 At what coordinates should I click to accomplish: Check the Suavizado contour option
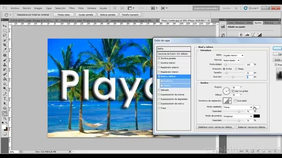235,101
